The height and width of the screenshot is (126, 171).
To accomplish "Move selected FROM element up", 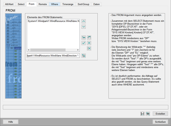I will [84, 21].
